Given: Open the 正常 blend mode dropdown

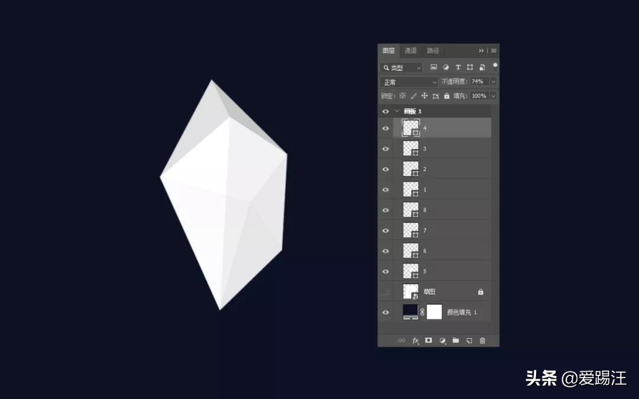Looking at the screenshot, I should click(409, 82).
